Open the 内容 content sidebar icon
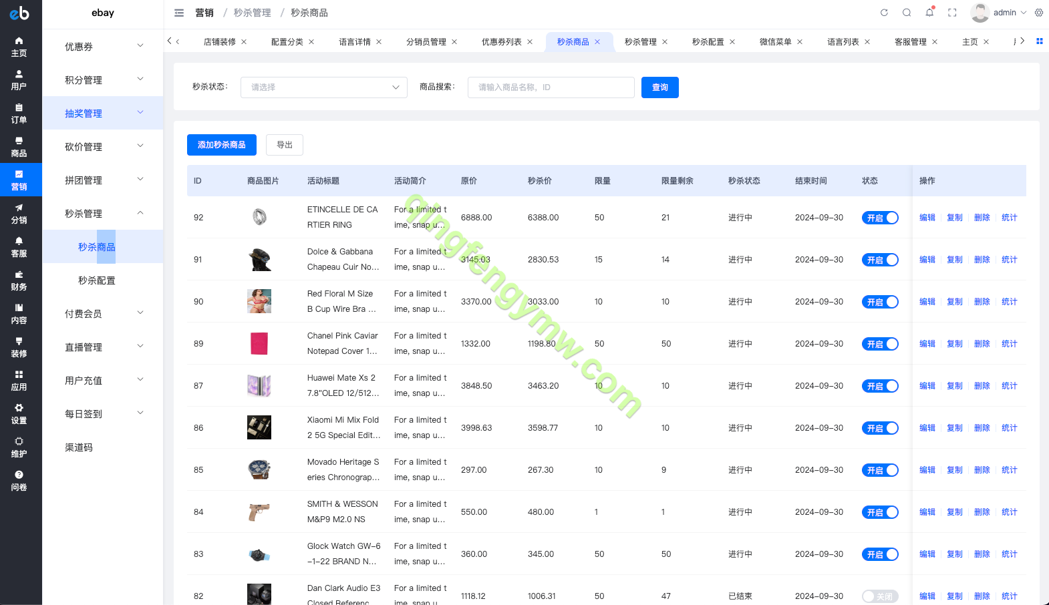 pos(19,314)
